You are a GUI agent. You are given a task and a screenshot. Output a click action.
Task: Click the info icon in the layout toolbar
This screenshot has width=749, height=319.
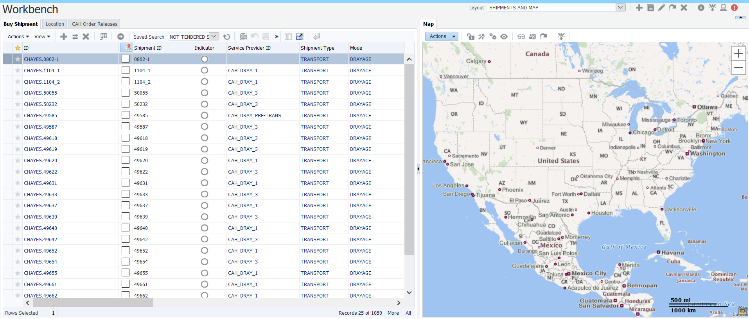coord(701,8)
